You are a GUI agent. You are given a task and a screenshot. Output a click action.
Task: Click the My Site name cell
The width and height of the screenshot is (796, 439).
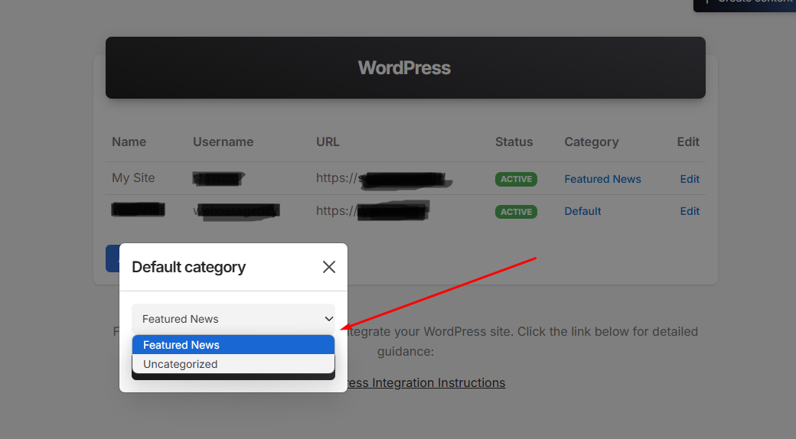click(x=133, y=177)
